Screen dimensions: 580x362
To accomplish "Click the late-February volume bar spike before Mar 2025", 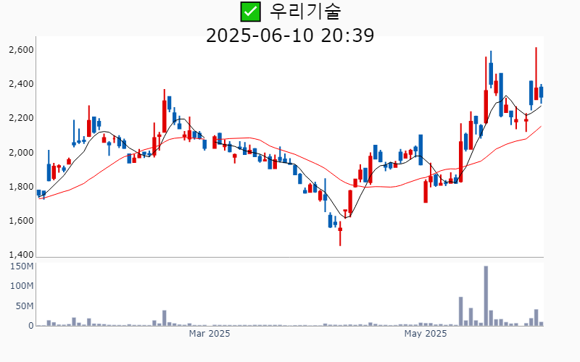I will tap(165, 318).
